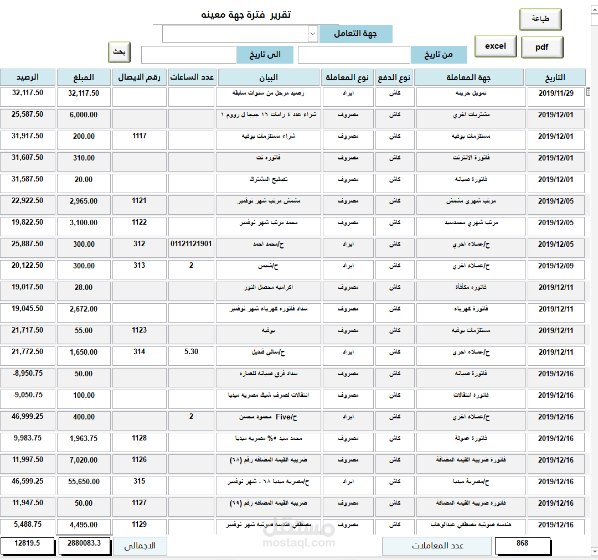Select the amount cell 55,650.00
598x560 pixels.
(84, 486)
